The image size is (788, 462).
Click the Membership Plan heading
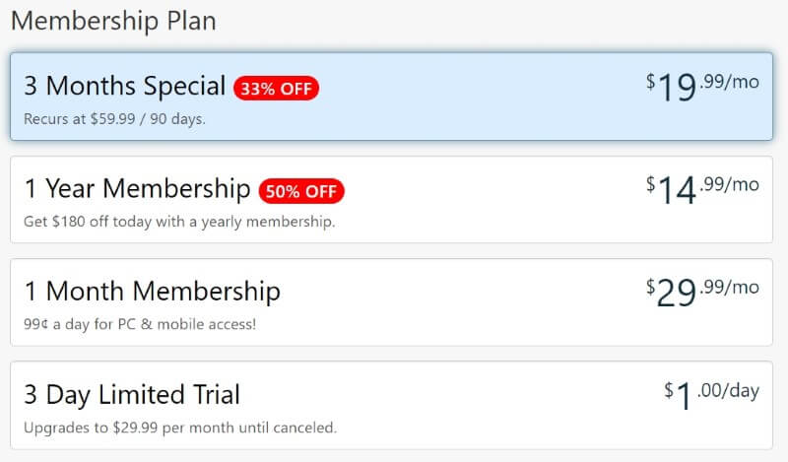coord(113,21)
